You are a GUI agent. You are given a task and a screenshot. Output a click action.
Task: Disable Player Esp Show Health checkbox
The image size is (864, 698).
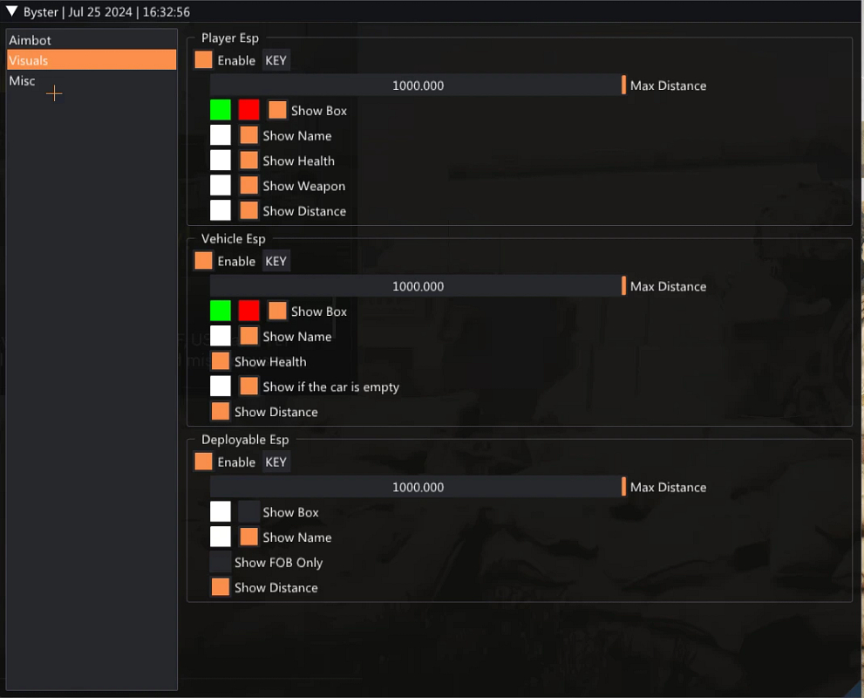coord(248,161)
